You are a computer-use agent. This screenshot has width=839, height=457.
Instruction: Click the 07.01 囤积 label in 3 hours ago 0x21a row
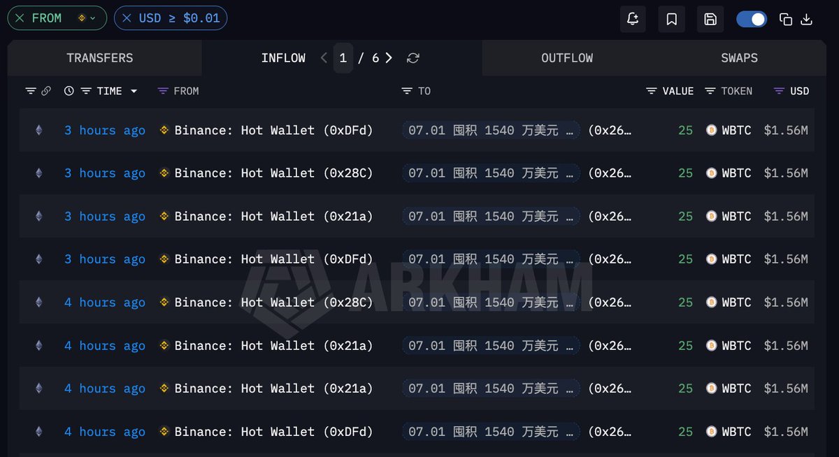[491, 216]
